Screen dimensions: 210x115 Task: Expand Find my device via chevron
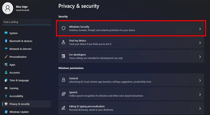click(200, 43)
